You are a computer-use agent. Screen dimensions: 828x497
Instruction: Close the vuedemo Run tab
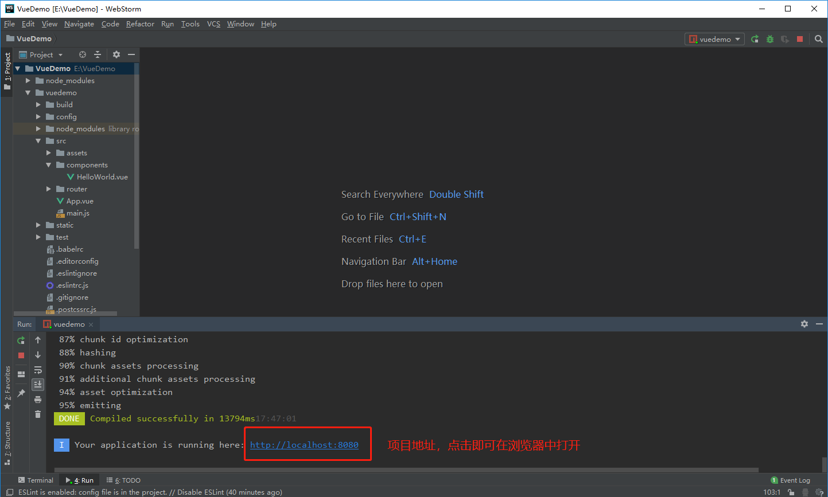pos(91,324)
